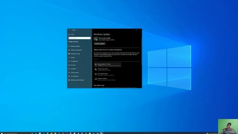Select Backup in the sidebar
This screenshot has height=134, width=238.
pyautogui.click(x=71, y=58)
